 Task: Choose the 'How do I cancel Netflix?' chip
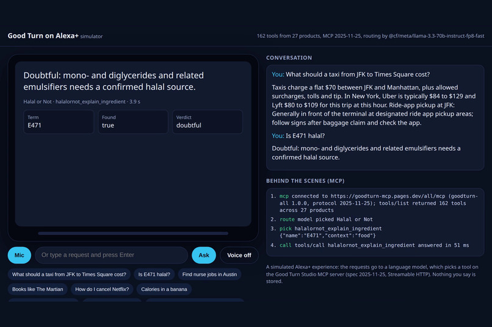[102, 289]
